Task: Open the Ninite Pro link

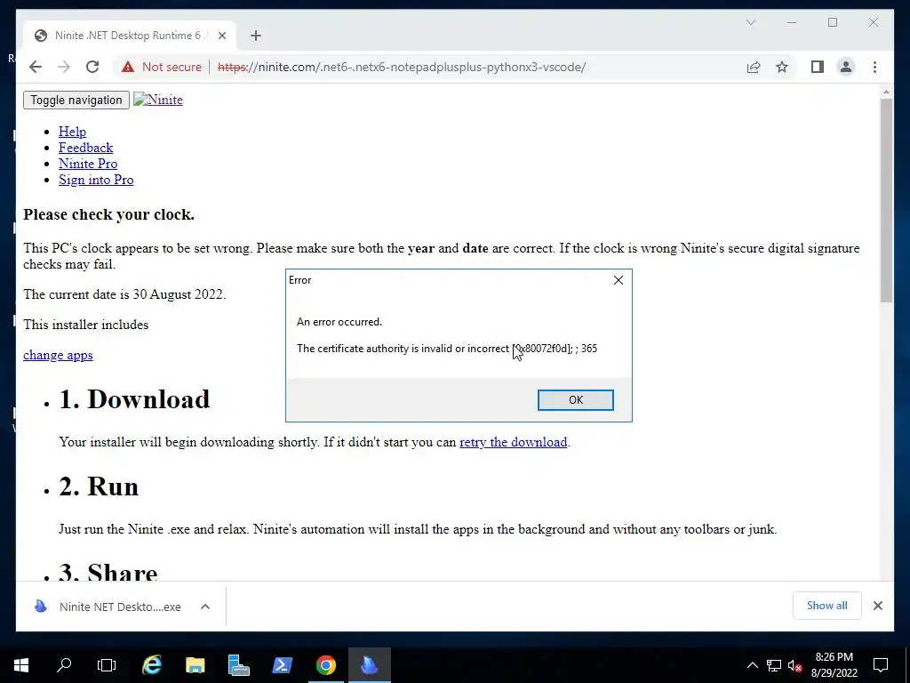Action: (x=88, y=164)
